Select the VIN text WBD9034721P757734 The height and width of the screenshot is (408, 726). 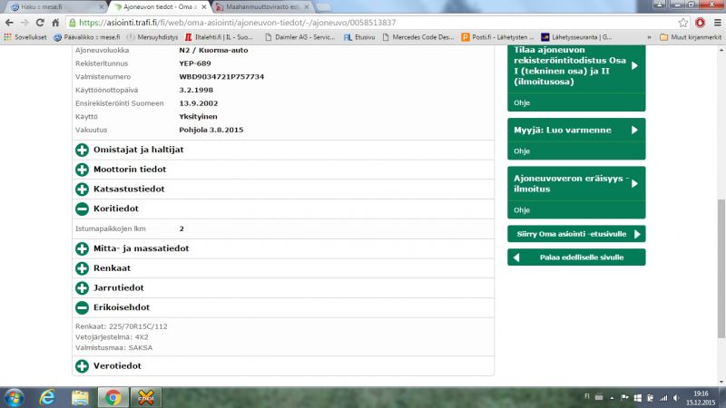click(x=221, y=77)
